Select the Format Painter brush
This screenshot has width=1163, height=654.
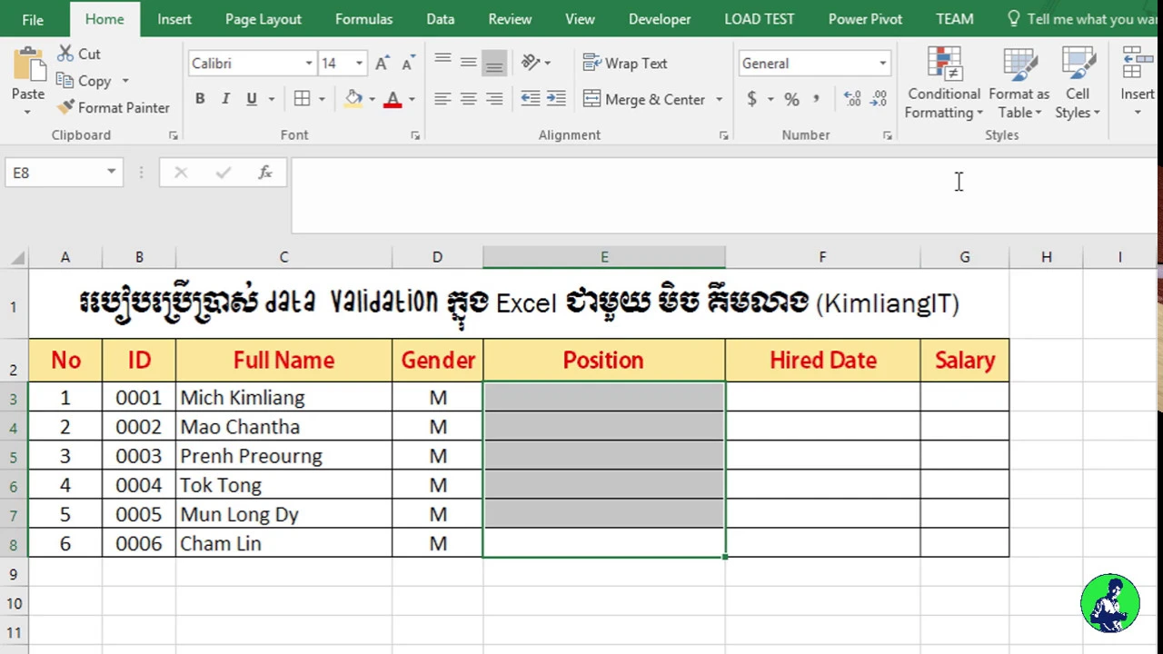(x=65, y=107)
